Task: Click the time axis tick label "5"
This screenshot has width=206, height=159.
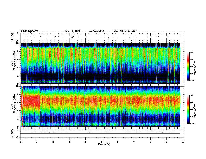Action: click(102, 142)
